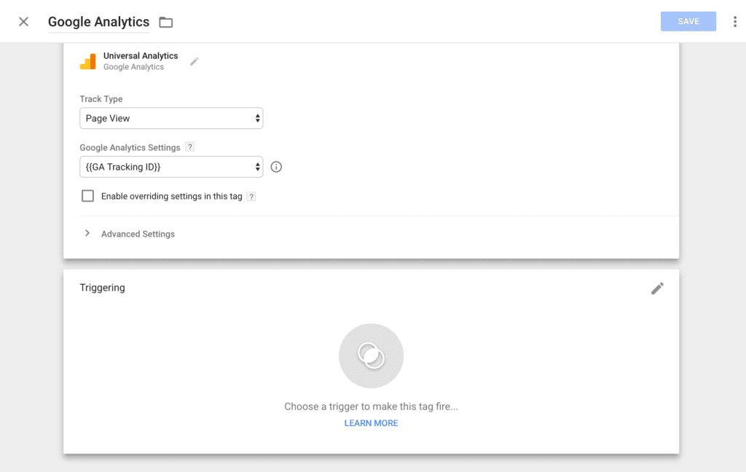Click the Triggering heading

pos(102,288)
